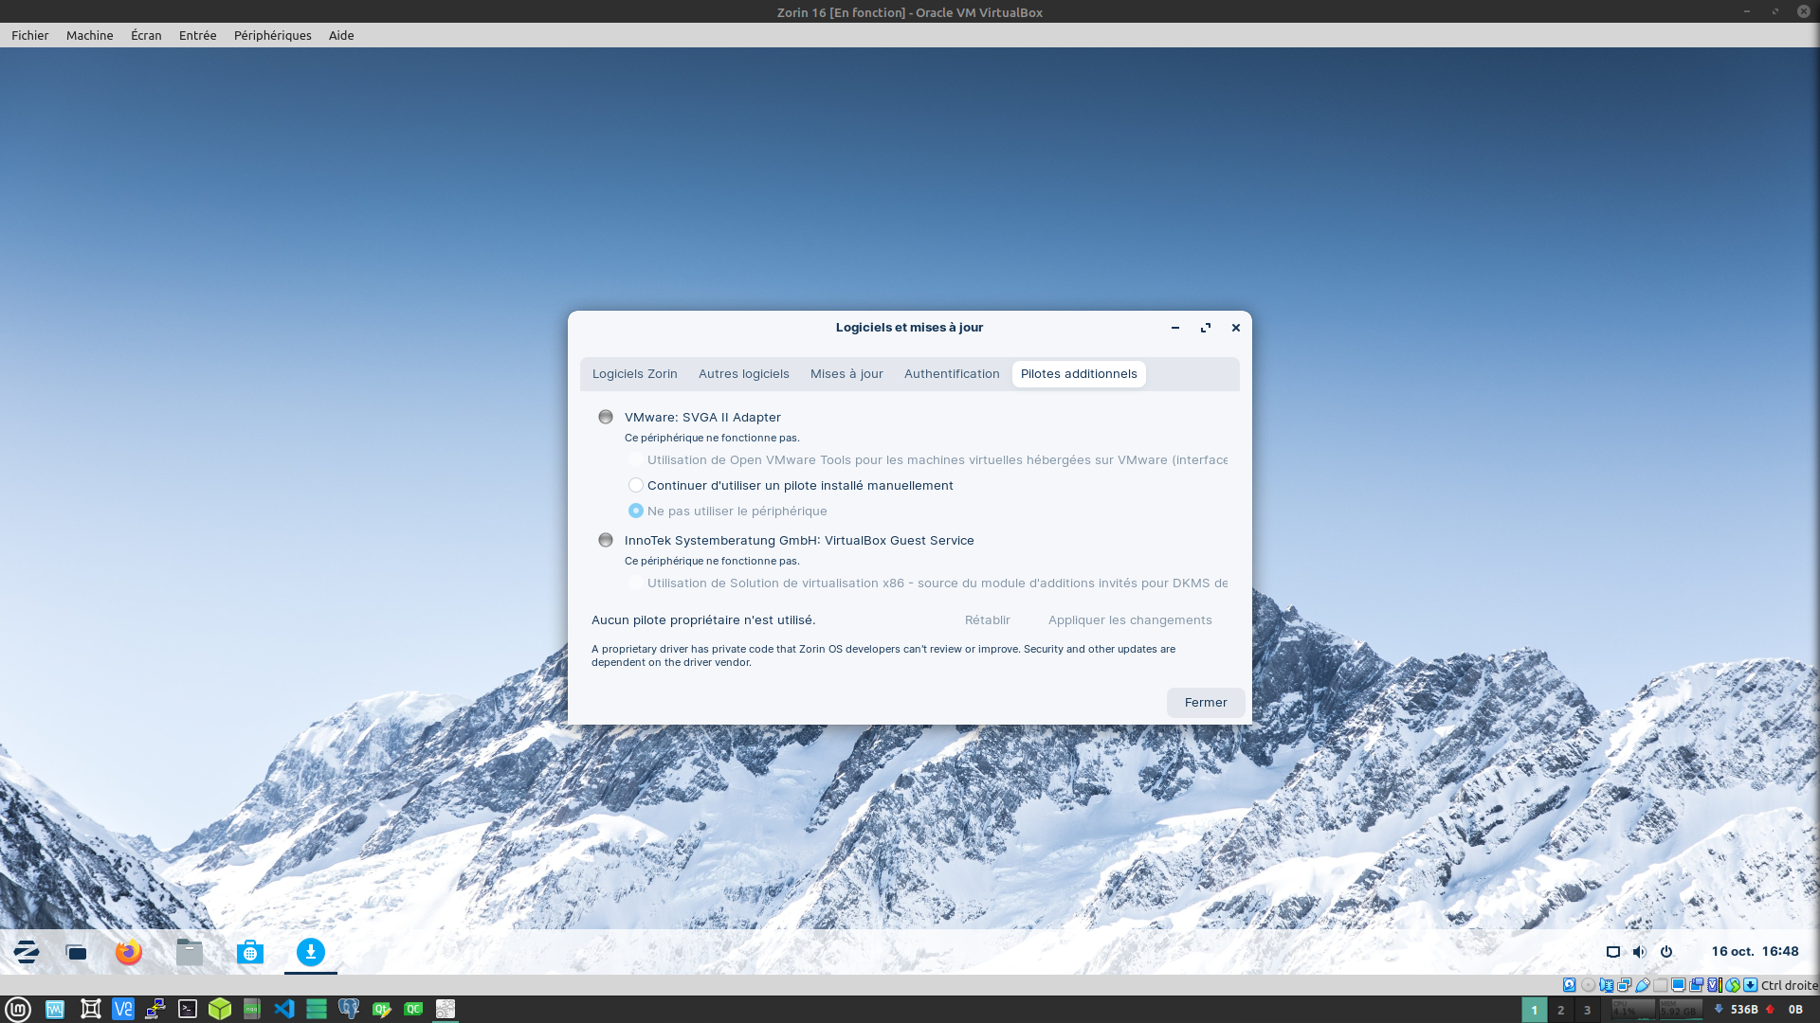Click the VirtualBox USB status icon

point(1643,985)
